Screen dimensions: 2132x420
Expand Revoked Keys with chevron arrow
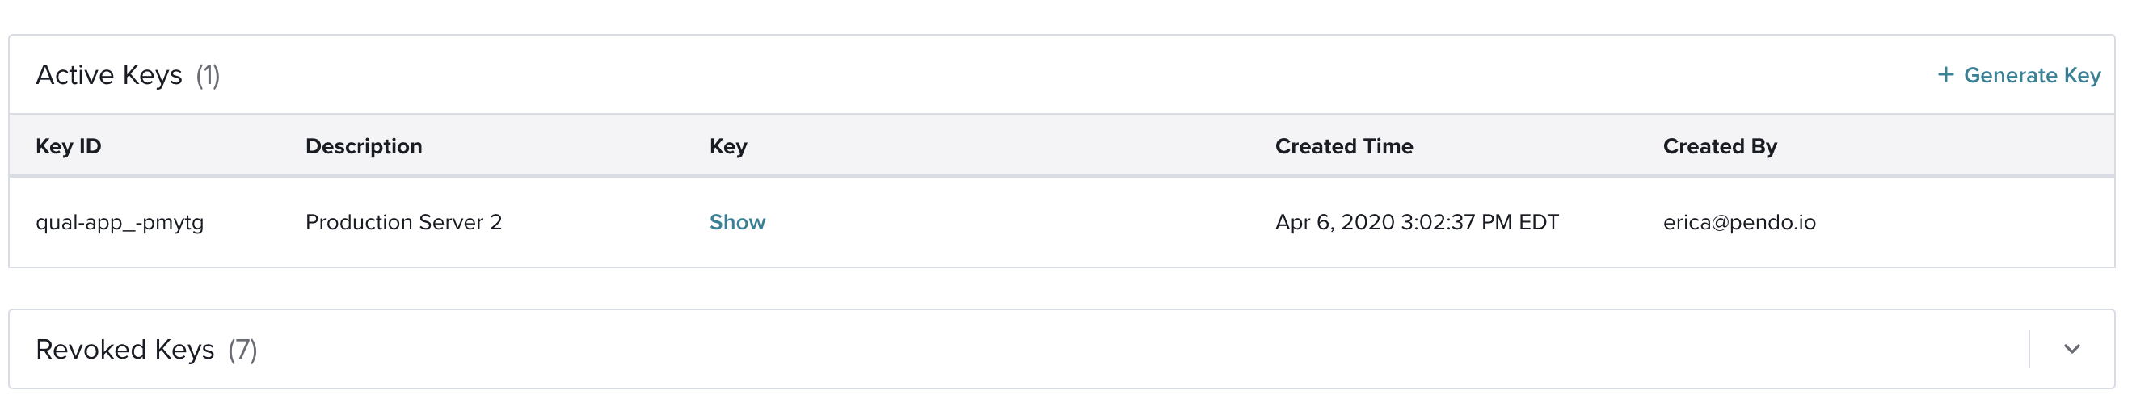point(2071,349)
